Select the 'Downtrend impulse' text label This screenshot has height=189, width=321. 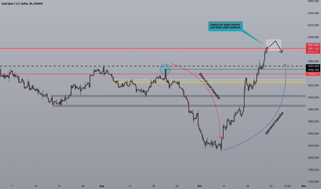coord(209,86)
